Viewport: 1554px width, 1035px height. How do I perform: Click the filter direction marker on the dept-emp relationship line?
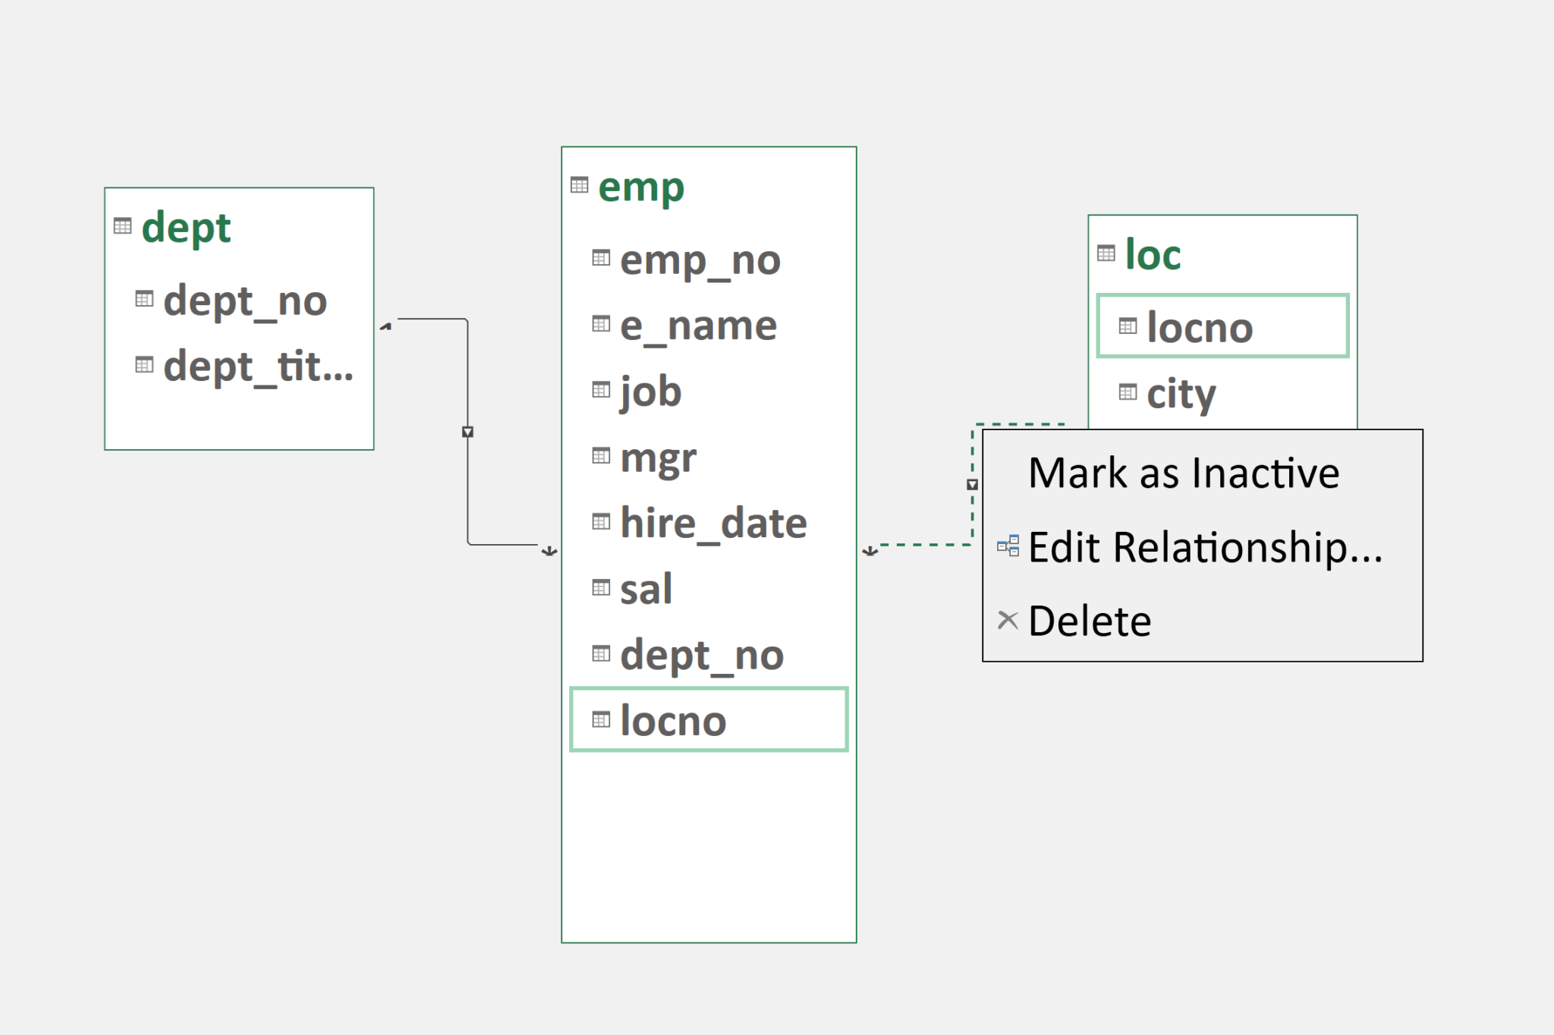[x=467, y=431]
